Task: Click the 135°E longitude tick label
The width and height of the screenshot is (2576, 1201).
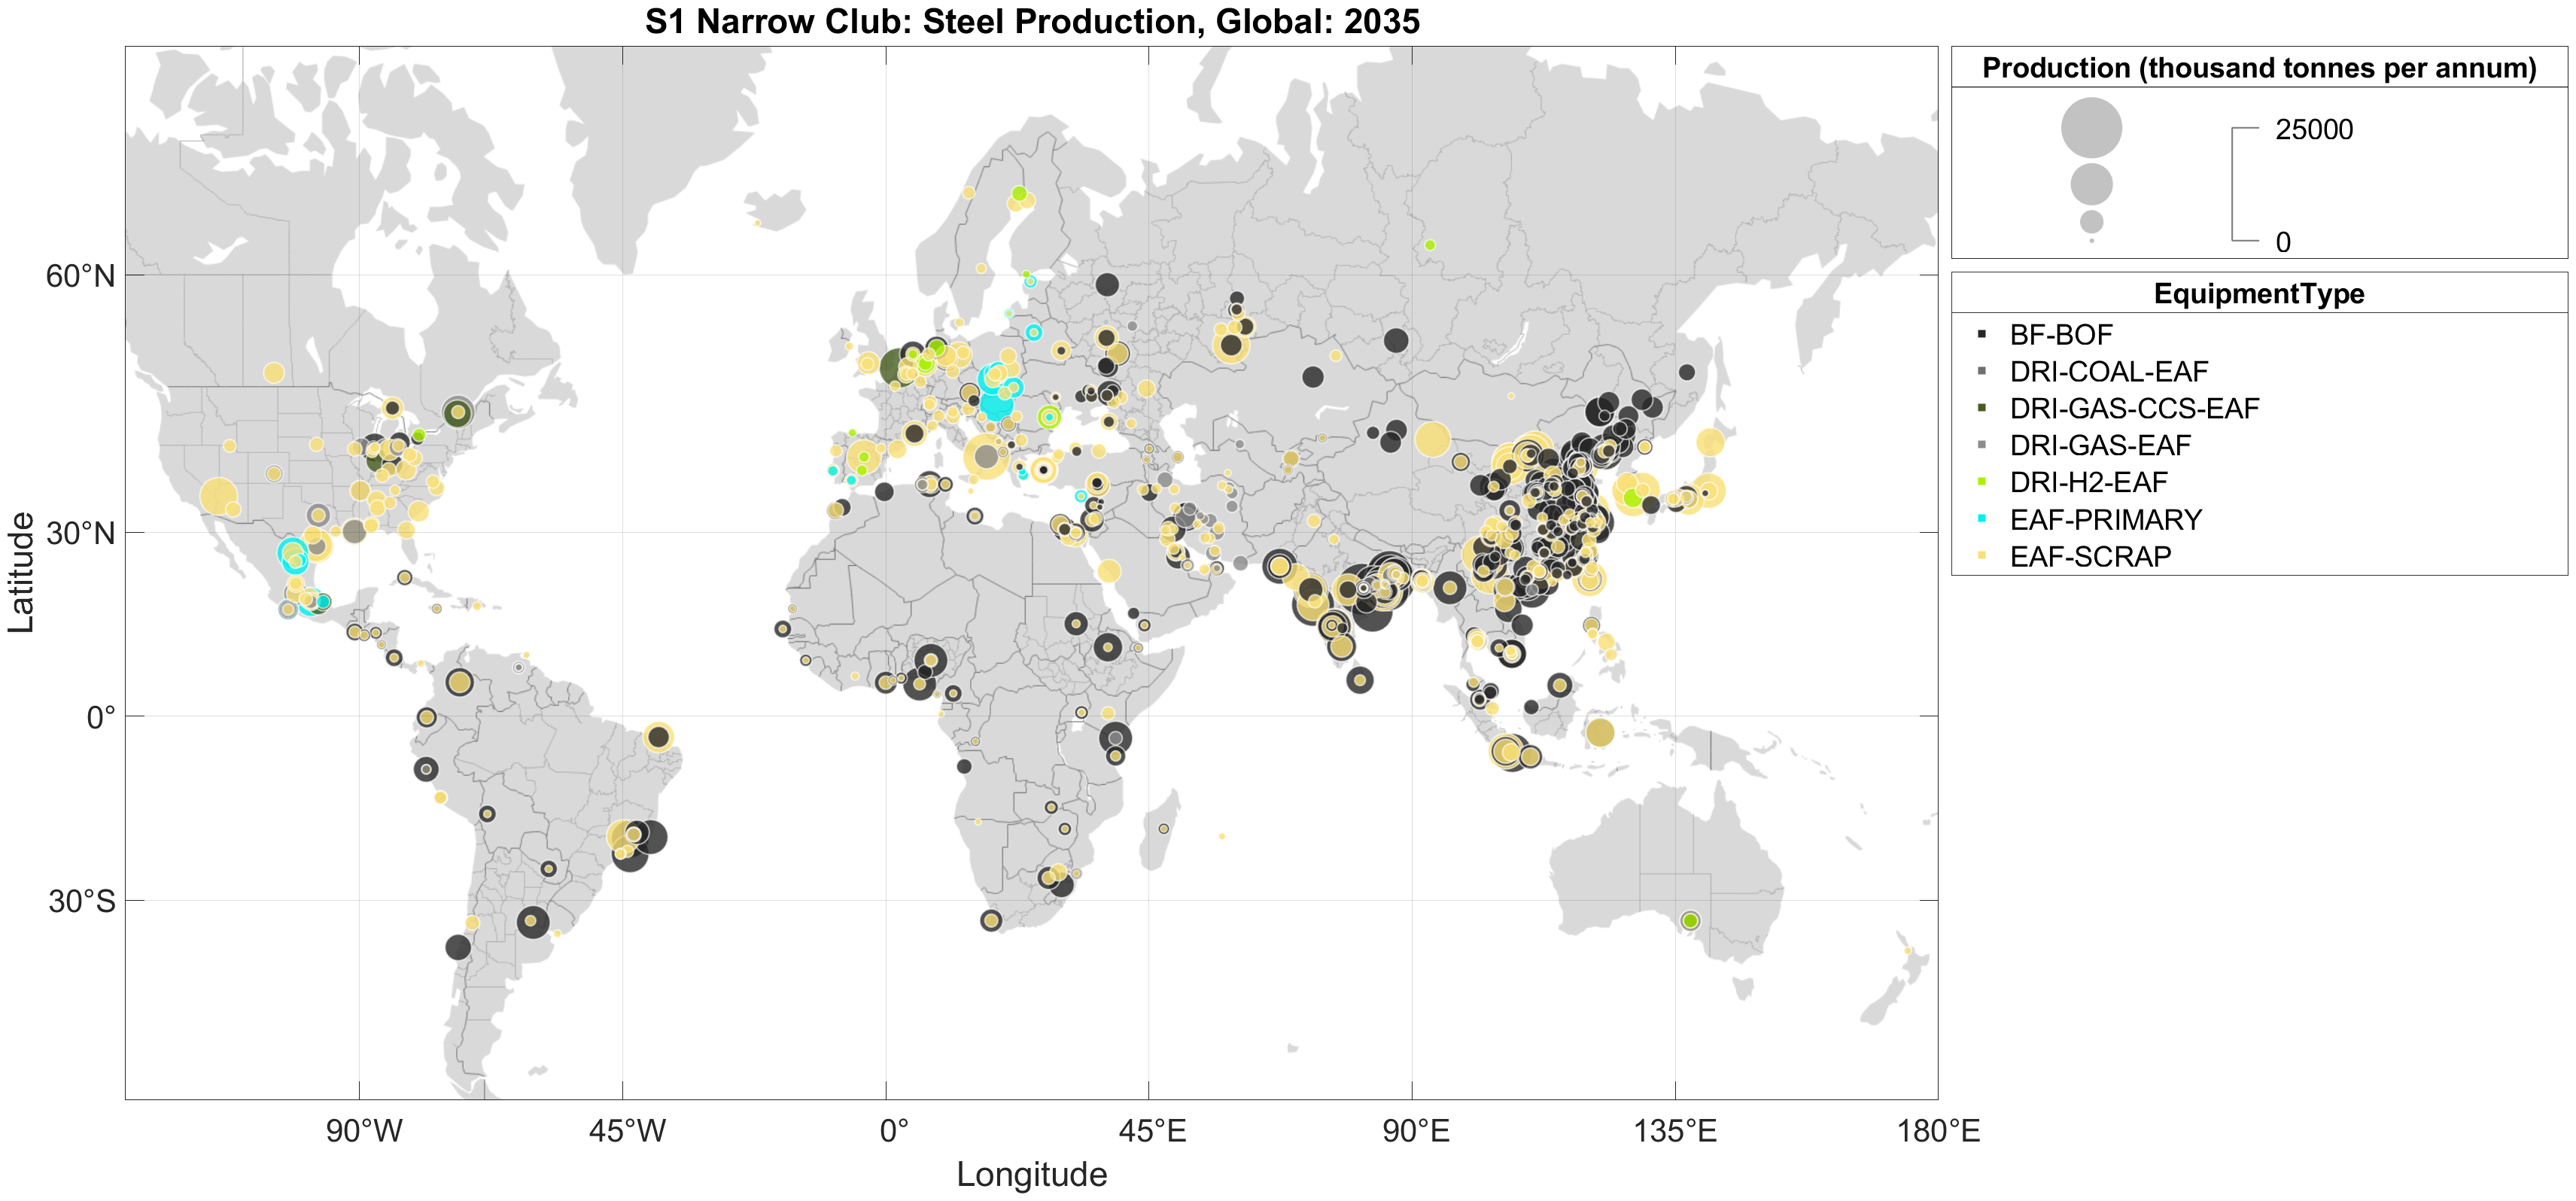Action: pos(1675,1131)
